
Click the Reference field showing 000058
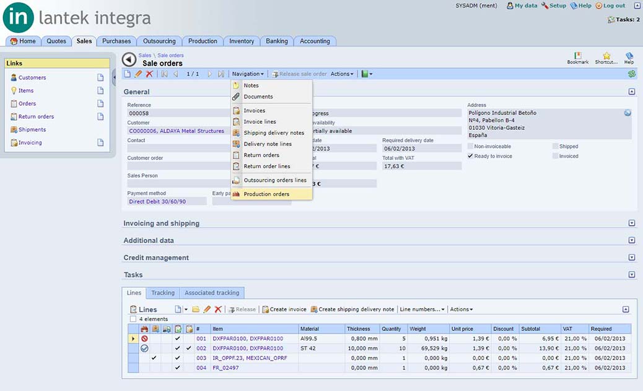[x=178, y=113]
